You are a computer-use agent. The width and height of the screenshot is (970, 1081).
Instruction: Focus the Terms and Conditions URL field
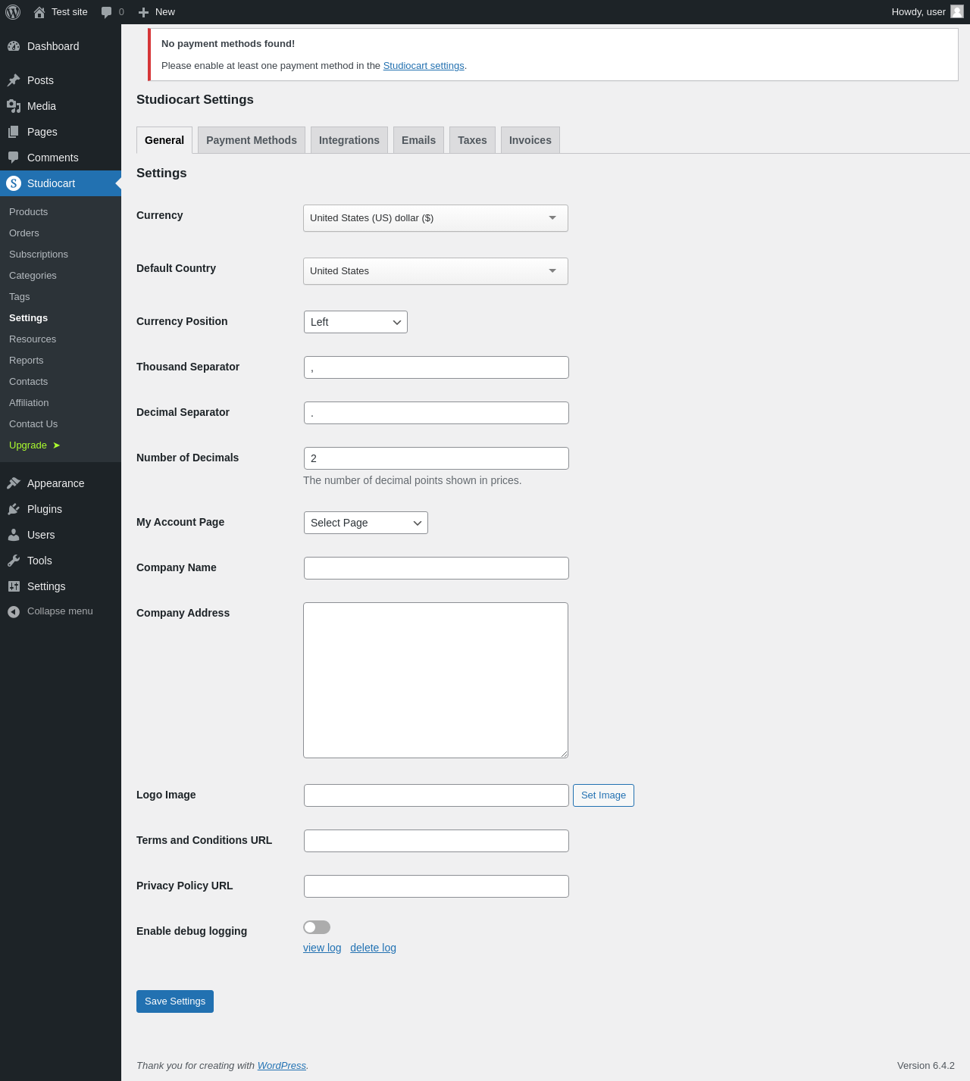pos(436,841)
